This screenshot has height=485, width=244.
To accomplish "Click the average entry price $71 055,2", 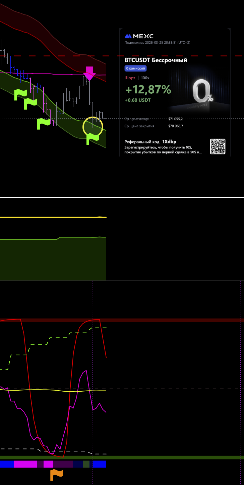I will tap(175, 119).
